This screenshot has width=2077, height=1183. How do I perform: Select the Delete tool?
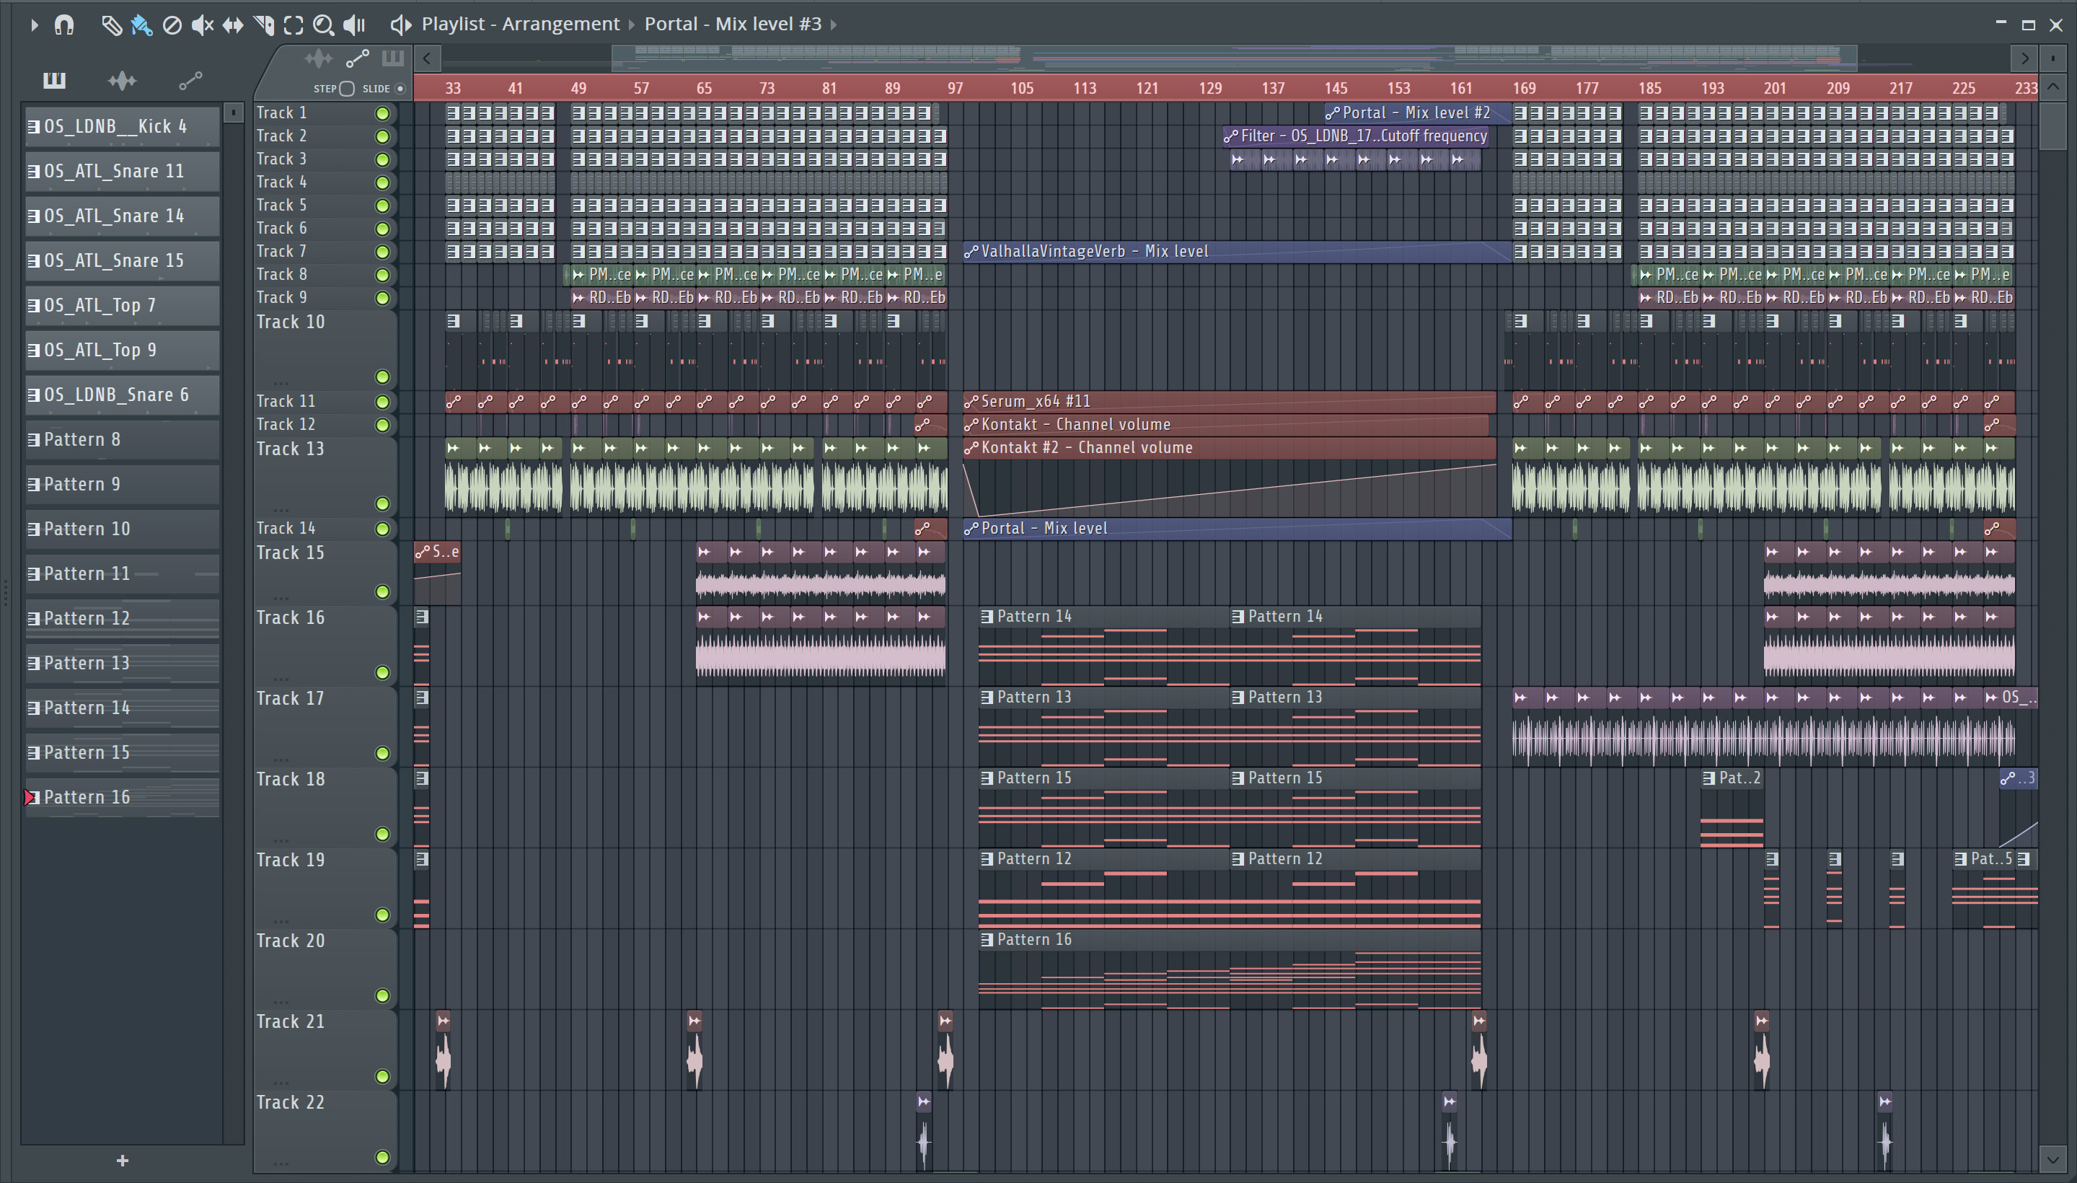pyautogui.click(x=172, y=25)
